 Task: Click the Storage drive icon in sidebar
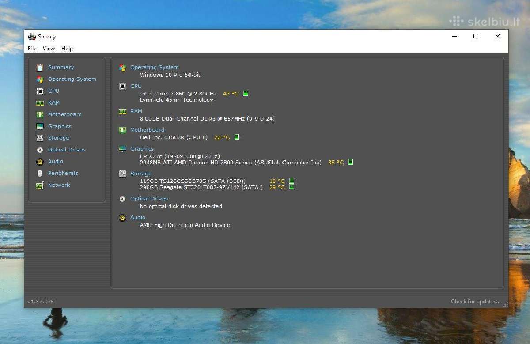[40, 138]
